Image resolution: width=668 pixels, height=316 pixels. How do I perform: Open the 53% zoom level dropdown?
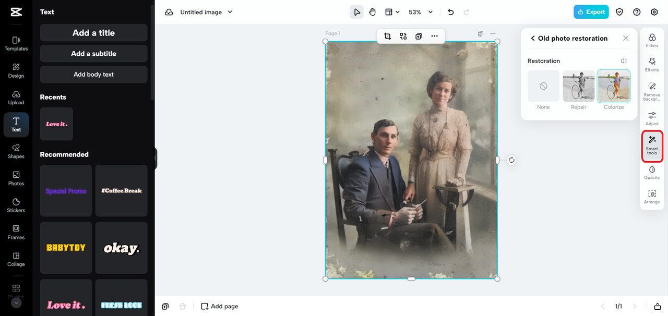click(x=421, y=12)
